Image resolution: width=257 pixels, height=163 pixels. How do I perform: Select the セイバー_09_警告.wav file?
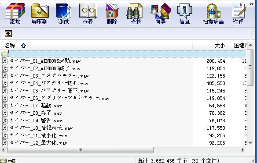click(x=36, y=121)
